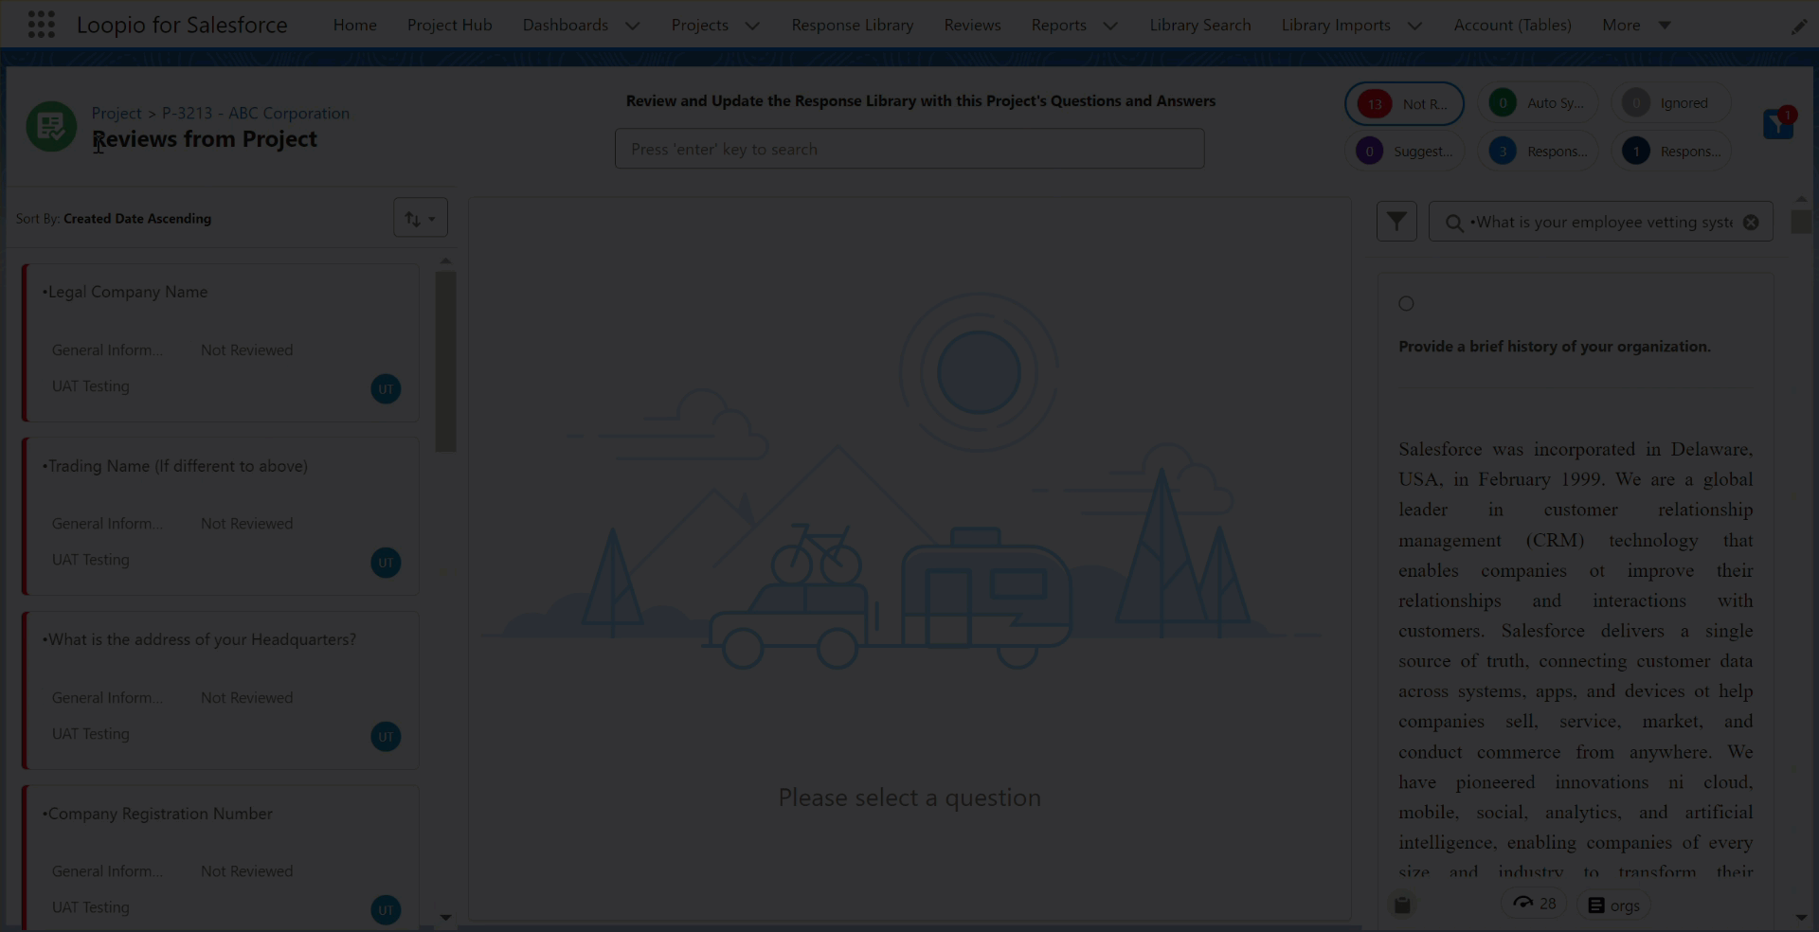Image resolution: width=1819 pixels, height=932 pixels.
Task: Select the Trading Name question card
Action: click(221, 516)
